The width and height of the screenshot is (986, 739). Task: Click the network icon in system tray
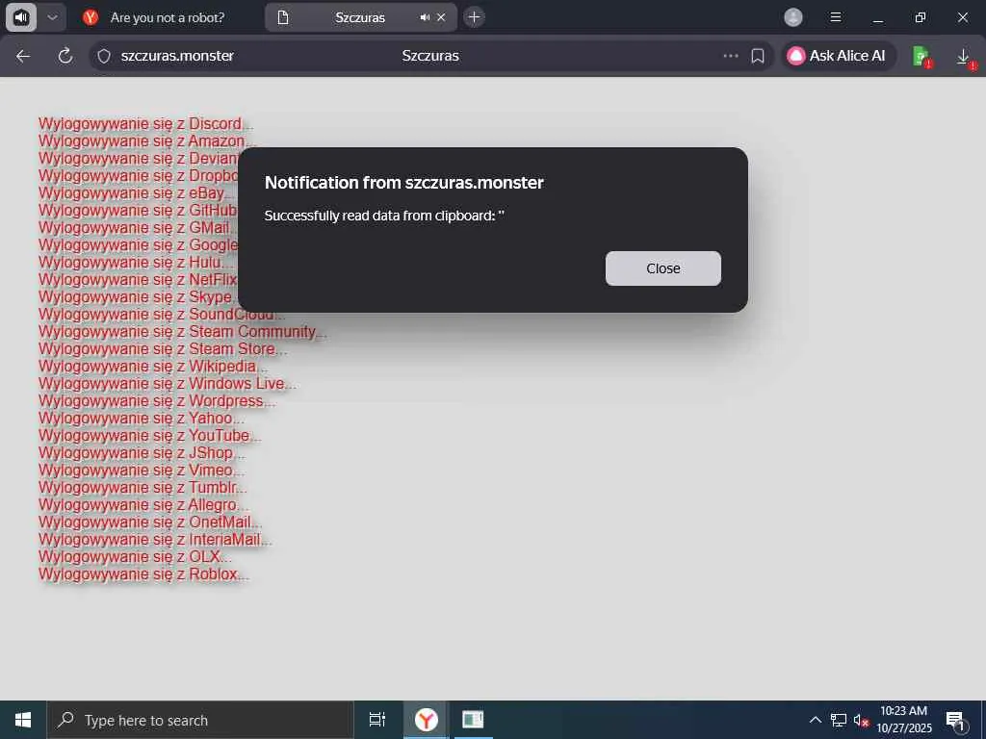click(839, 720)
